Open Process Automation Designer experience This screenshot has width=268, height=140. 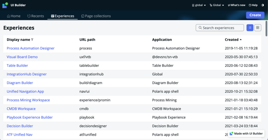click(31, 48)
